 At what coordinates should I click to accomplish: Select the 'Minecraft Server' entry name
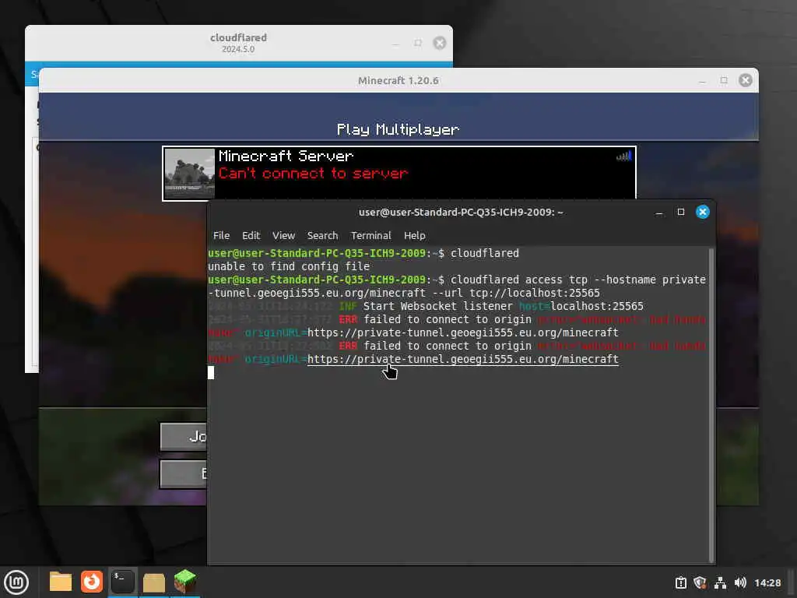click(x=286, y=156)
